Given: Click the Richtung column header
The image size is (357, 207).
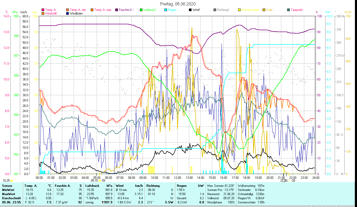Looking at the screenshot, I should [x=153, y=186].
